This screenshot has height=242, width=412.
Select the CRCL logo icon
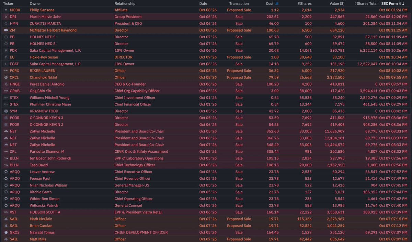[6, 77]
